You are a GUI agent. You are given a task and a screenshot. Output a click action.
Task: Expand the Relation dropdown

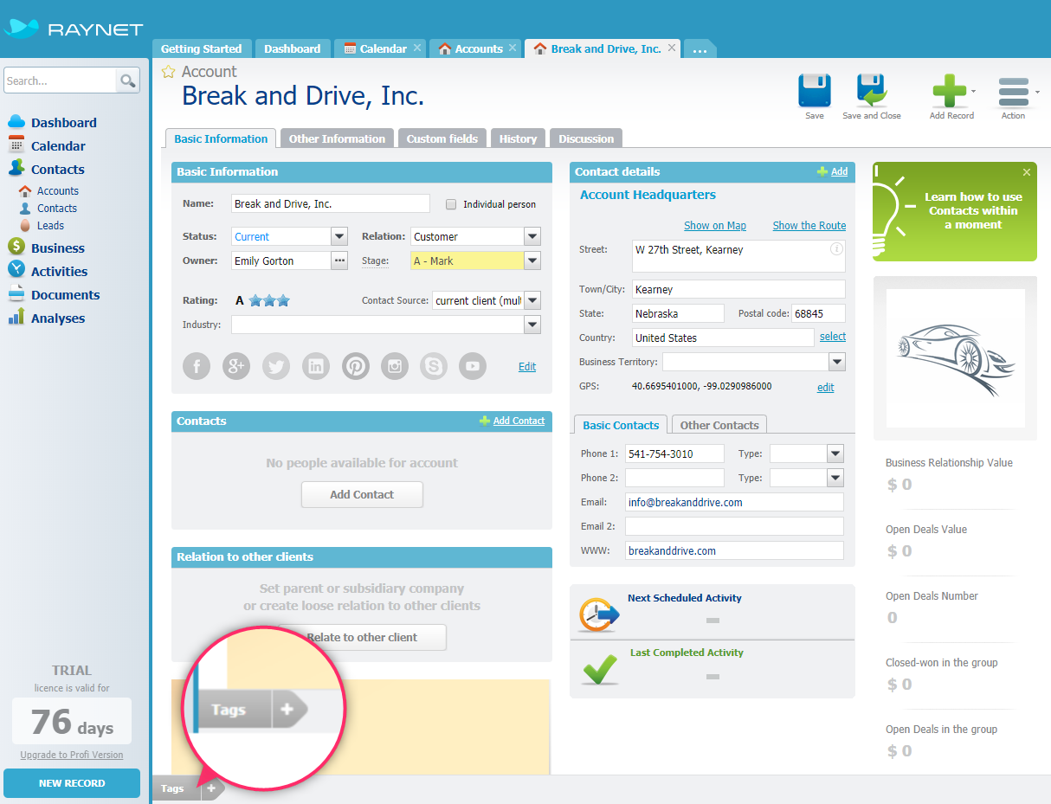(532, 236)
